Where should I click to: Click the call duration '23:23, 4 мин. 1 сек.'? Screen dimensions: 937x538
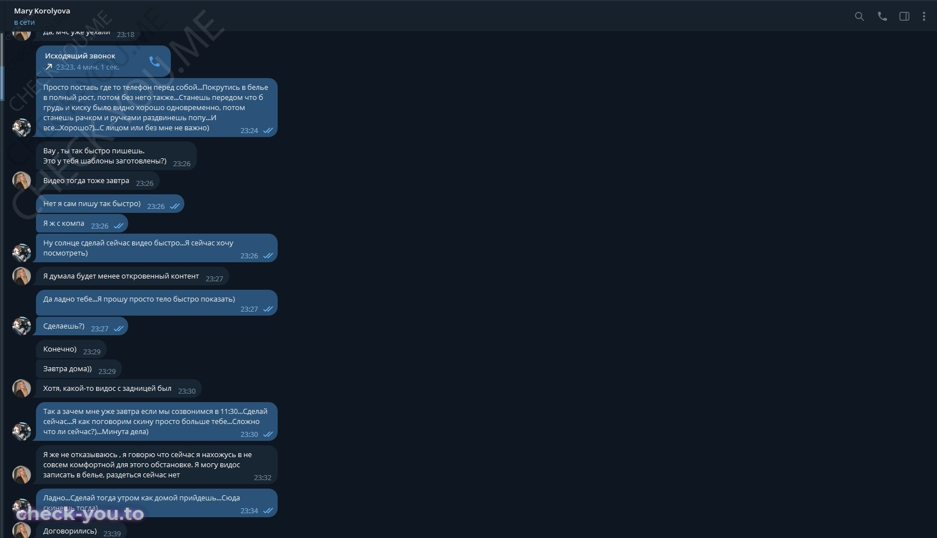(x=87, y=67)
